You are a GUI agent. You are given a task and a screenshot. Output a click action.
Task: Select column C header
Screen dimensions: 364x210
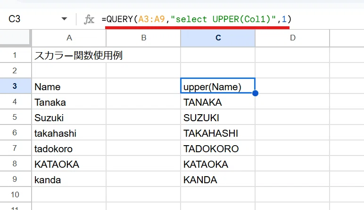point(218,38)
